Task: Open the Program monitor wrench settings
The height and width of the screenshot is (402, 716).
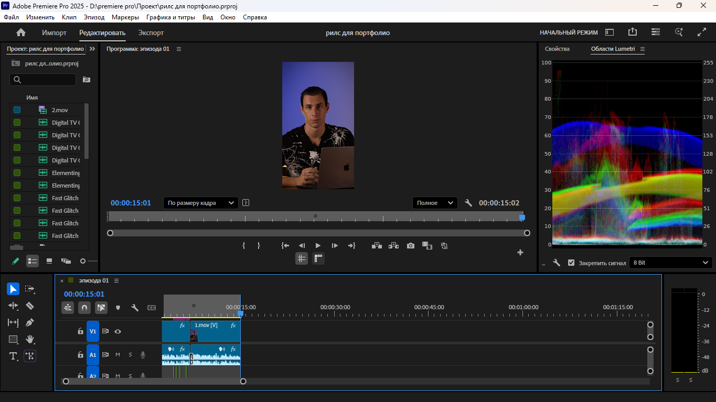Action: tap(468, 203)
